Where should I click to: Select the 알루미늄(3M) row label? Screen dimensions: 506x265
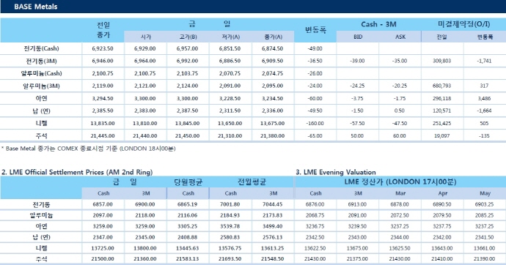click(x=41, y=86)
